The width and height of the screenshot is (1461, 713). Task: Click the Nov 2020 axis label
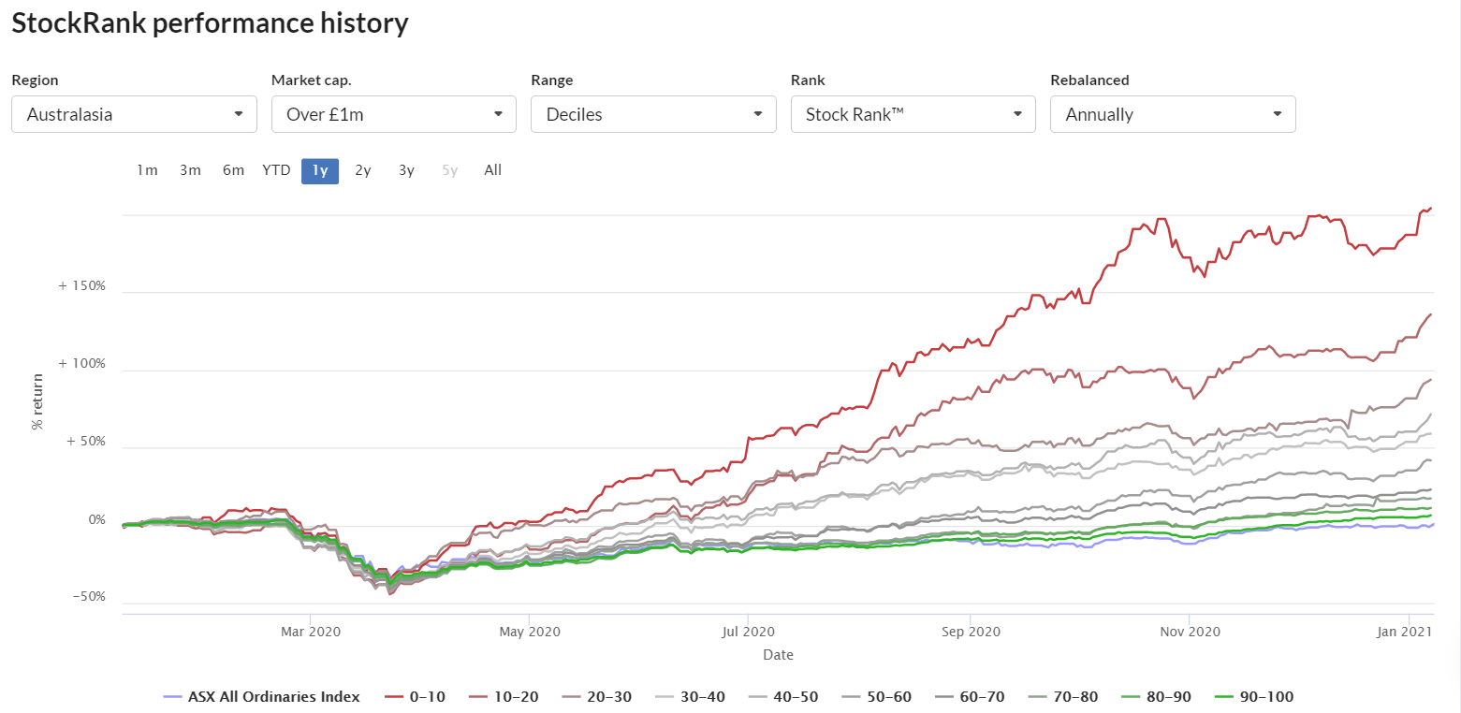point(1189,632)
